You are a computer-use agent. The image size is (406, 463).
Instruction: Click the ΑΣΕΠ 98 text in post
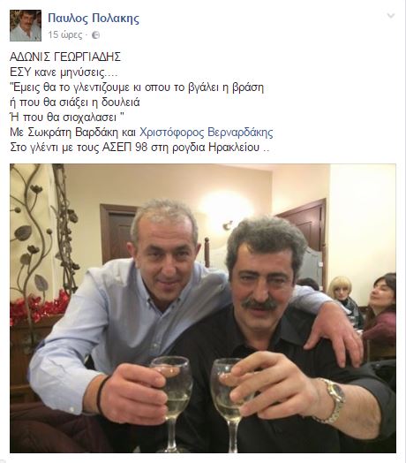click(x=124, y=148)
